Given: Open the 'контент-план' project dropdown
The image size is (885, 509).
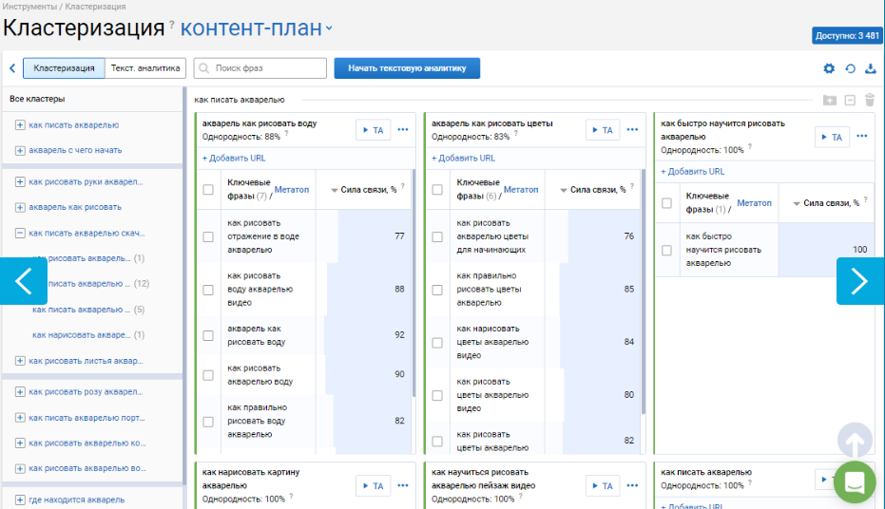Looking at the screenshot, I should (257, 28).
